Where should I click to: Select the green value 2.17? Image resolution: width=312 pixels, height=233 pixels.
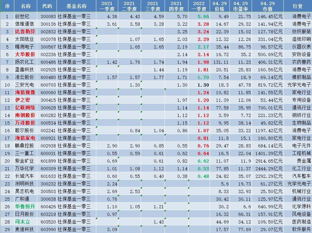click(x=203, y=47)
